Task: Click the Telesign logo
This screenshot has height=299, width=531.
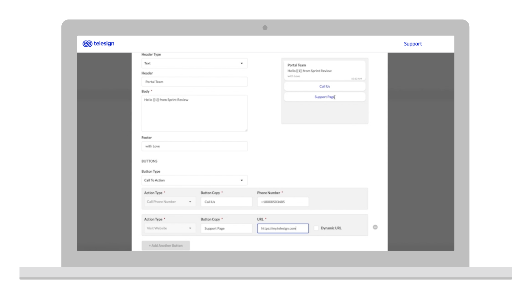Action: (98, 44)
